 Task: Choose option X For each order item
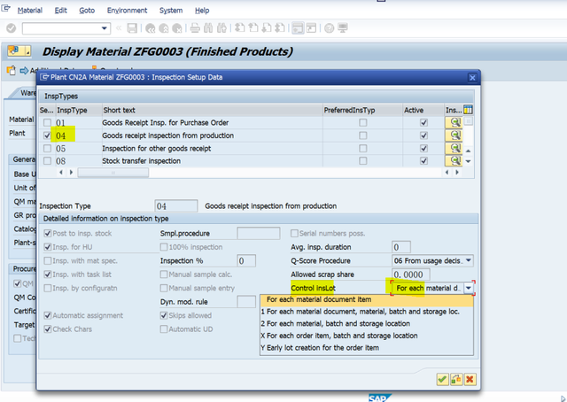point(366,336)
